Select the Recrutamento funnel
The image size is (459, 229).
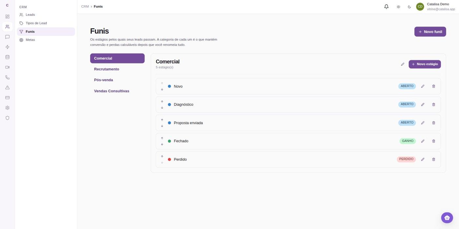click(117, 69)
